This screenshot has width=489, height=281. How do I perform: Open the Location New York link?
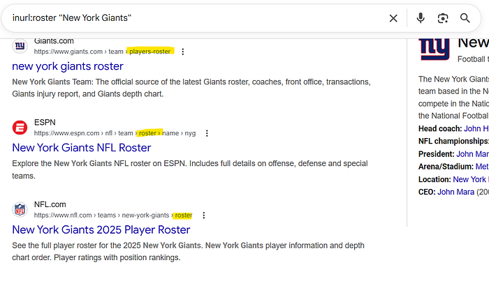coord(471,180)
